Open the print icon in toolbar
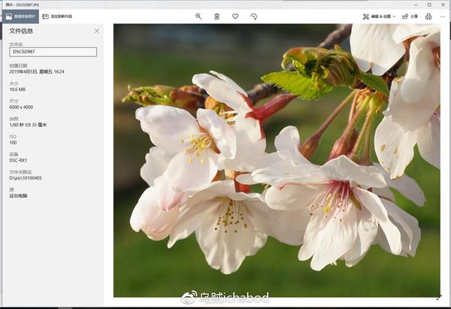Screen dimensions: 451x309 tap(428, 17)
